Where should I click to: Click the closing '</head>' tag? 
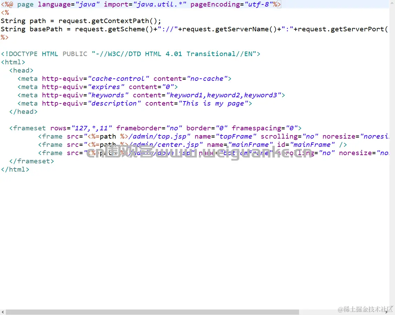23,112
